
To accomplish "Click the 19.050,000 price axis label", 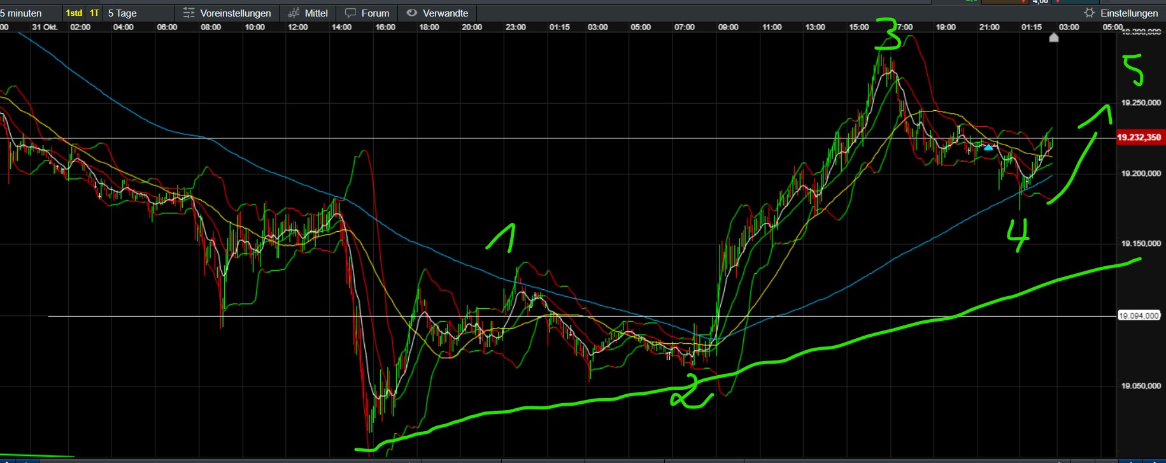I will click(1141, 385).
